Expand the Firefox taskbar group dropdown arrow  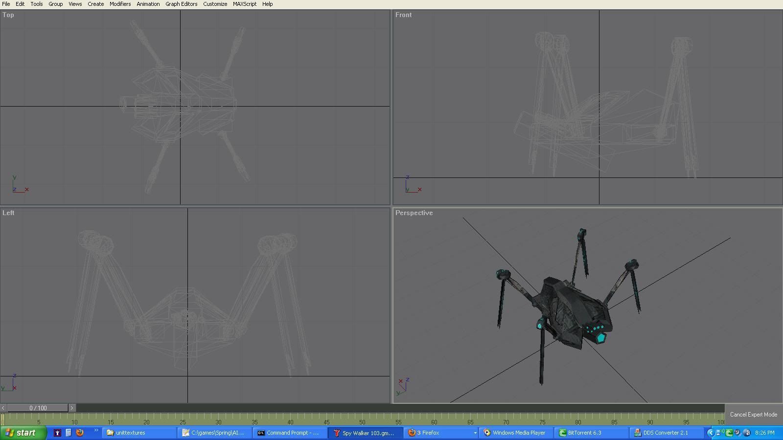point(475,433)
